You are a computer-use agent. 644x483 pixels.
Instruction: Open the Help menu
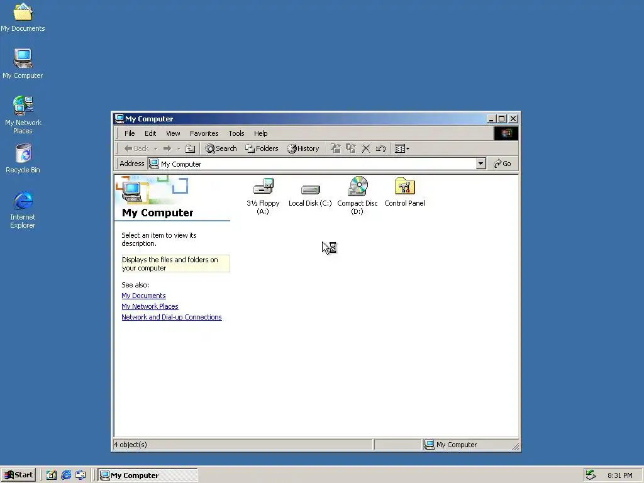click(x=260, y=133)
